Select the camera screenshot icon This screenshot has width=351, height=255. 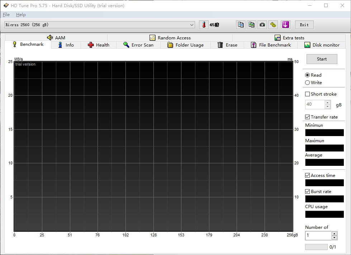coord(262,24)
